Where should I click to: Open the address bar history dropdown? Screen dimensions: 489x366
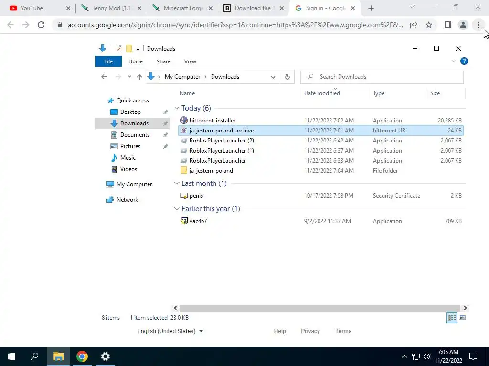[x=273, y=77]
